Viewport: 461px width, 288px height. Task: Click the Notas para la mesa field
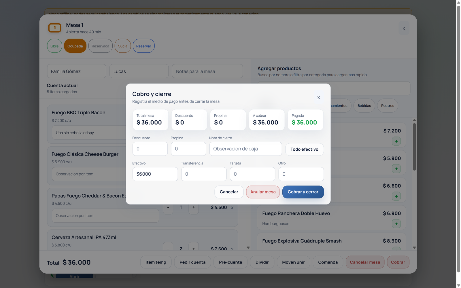[207, 71]
